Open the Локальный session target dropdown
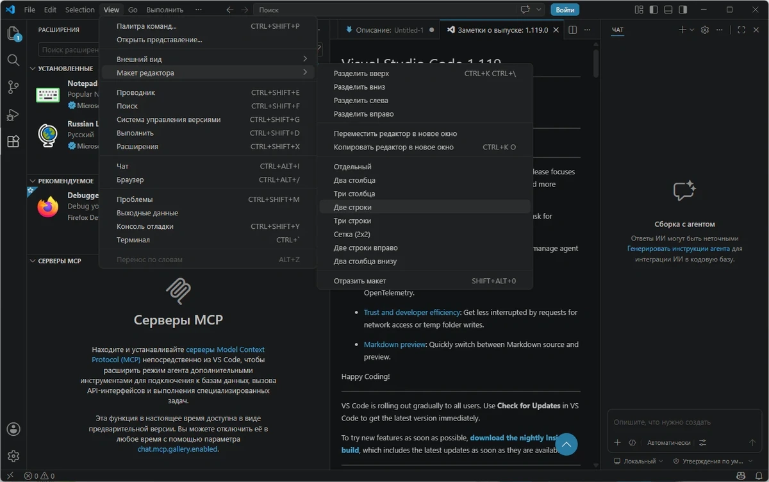 tap(638, 461)
